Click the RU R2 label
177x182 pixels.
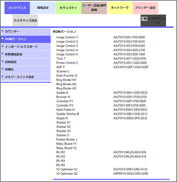click(x=61, y=152)
